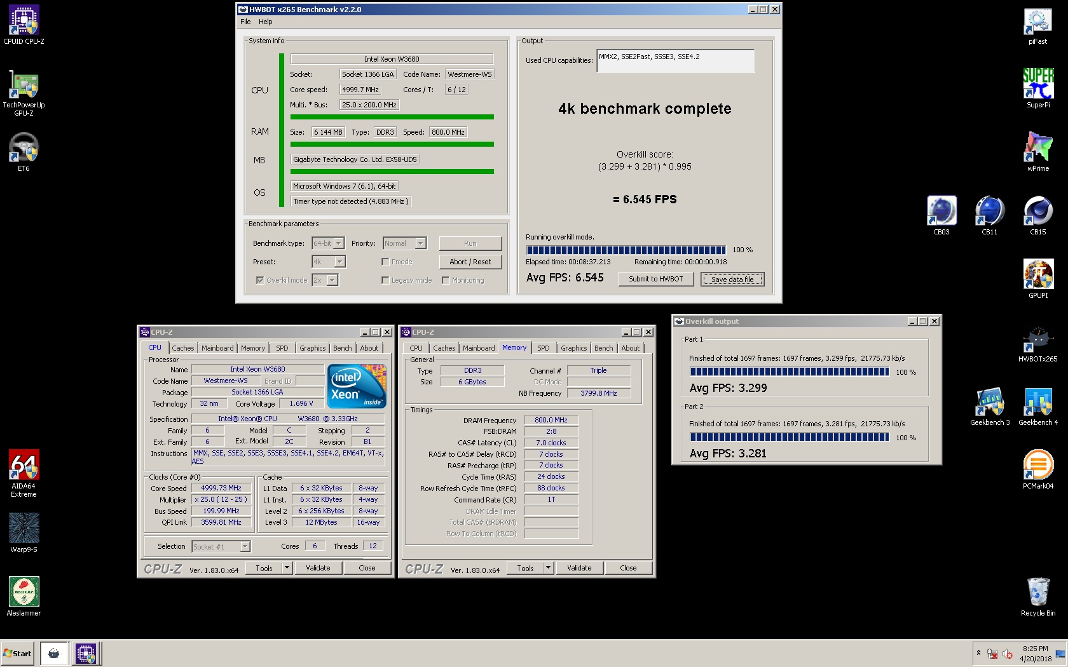Click Used CPU capabilities text box
Screen dimensions: 1068x667
pyautogui.click(x=675, y=61)
